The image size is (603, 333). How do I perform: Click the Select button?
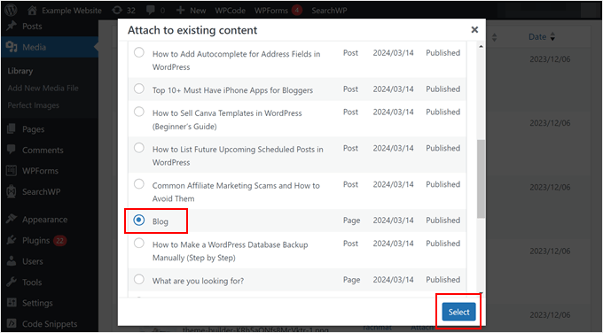click(458, 312)
